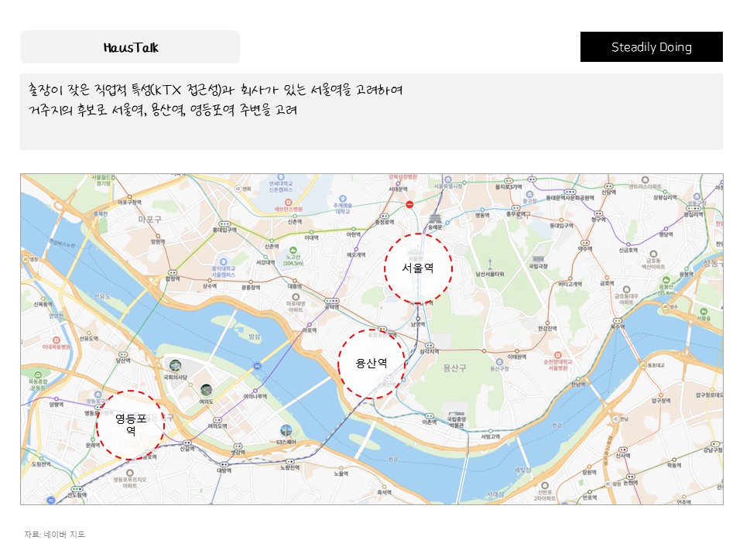Click the 여의나루역 station label
Viewport: 743px width, 557px height.
click(x=255, y=396)
